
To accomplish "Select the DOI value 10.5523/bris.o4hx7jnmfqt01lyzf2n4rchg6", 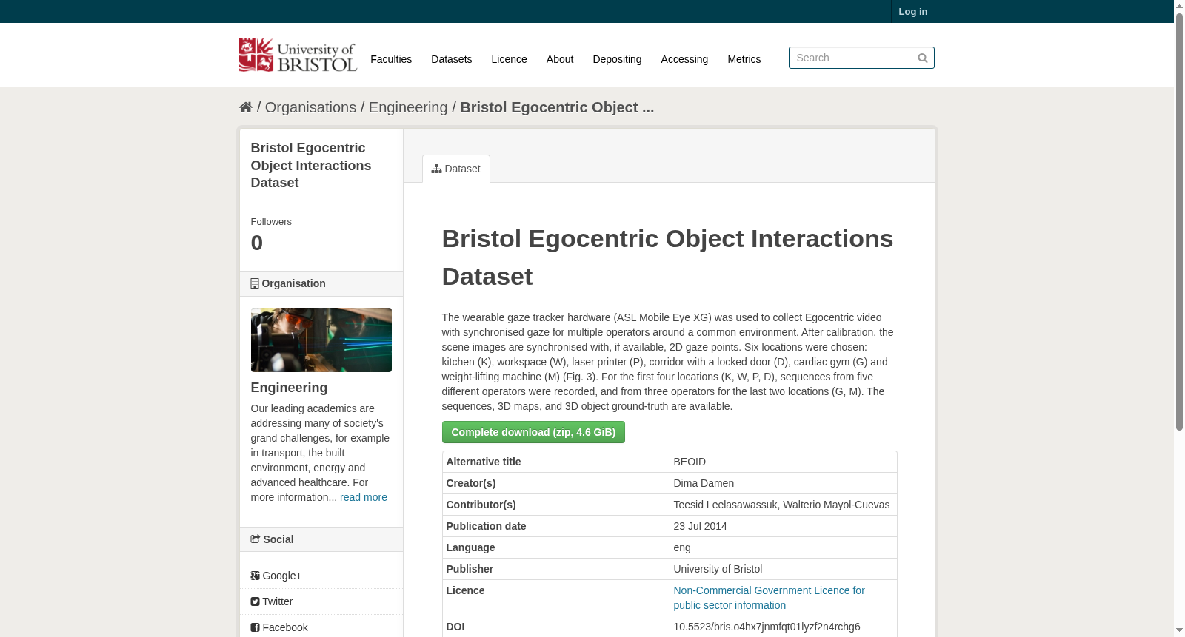I will click(x=767, y=627).
